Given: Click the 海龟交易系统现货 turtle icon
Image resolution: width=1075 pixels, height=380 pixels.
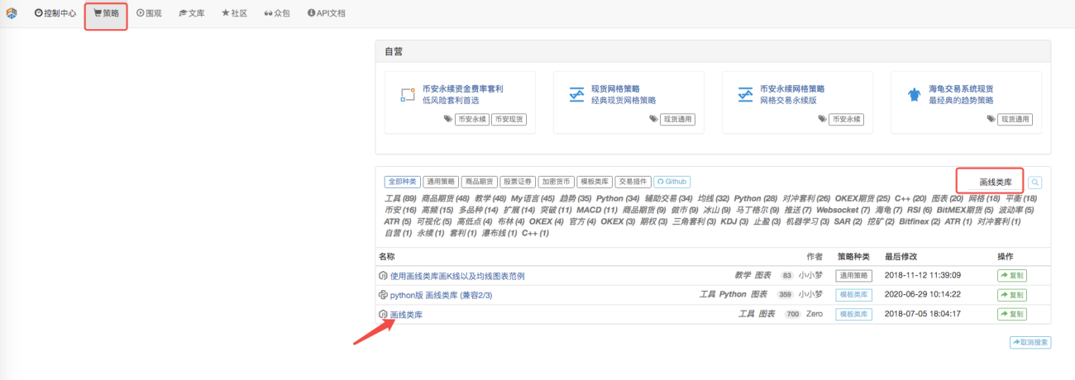Looking at the screenshot, I should click(x=915, y=95).
